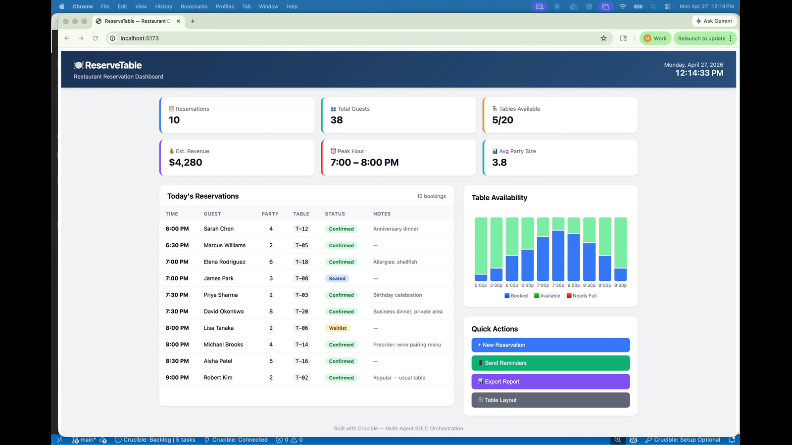Open notifications via the bell icon bottom right
This screenshot has width=792, height=445.
732,440
